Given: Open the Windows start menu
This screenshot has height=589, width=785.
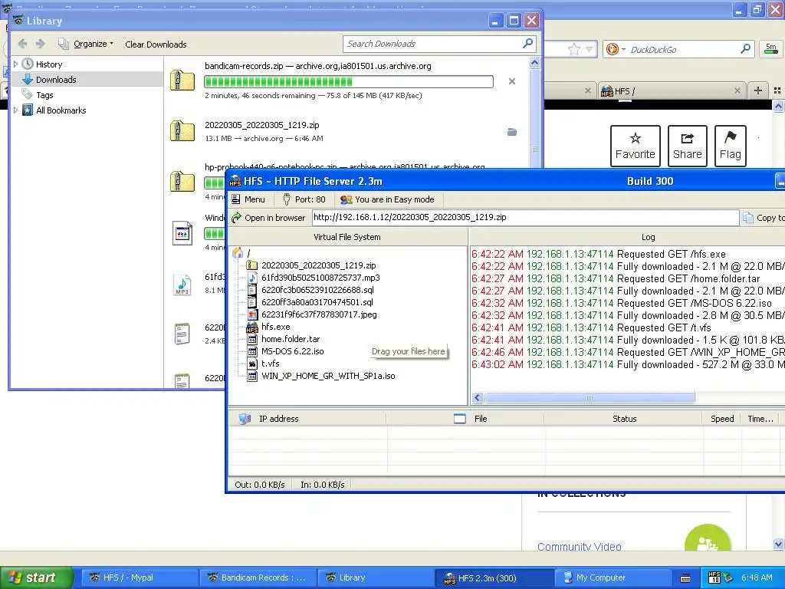Looking at the screenshot, I should pos(35,577).
